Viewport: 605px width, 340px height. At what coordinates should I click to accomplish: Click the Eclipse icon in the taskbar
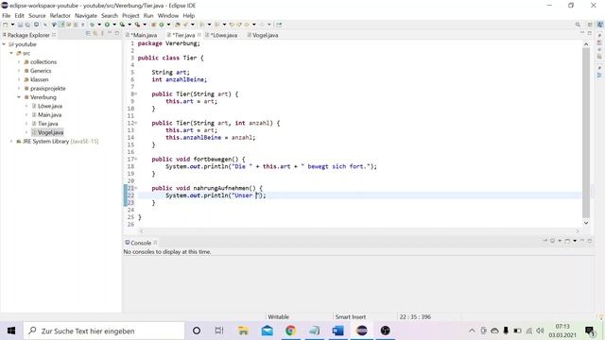tap(361, 331)
